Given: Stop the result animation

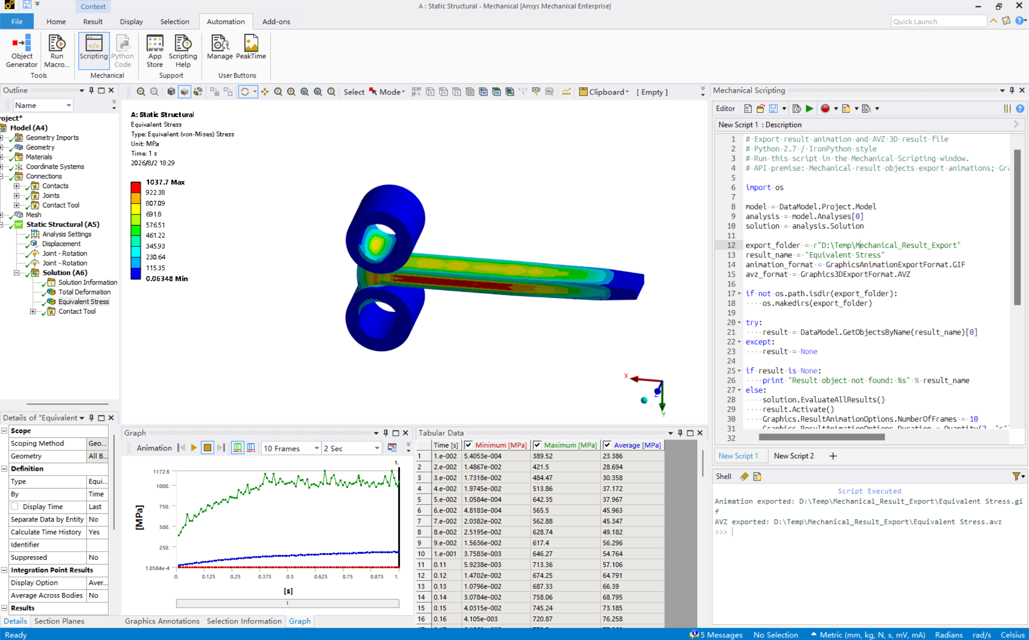Looking at the screenshot, I should point(207,448).
